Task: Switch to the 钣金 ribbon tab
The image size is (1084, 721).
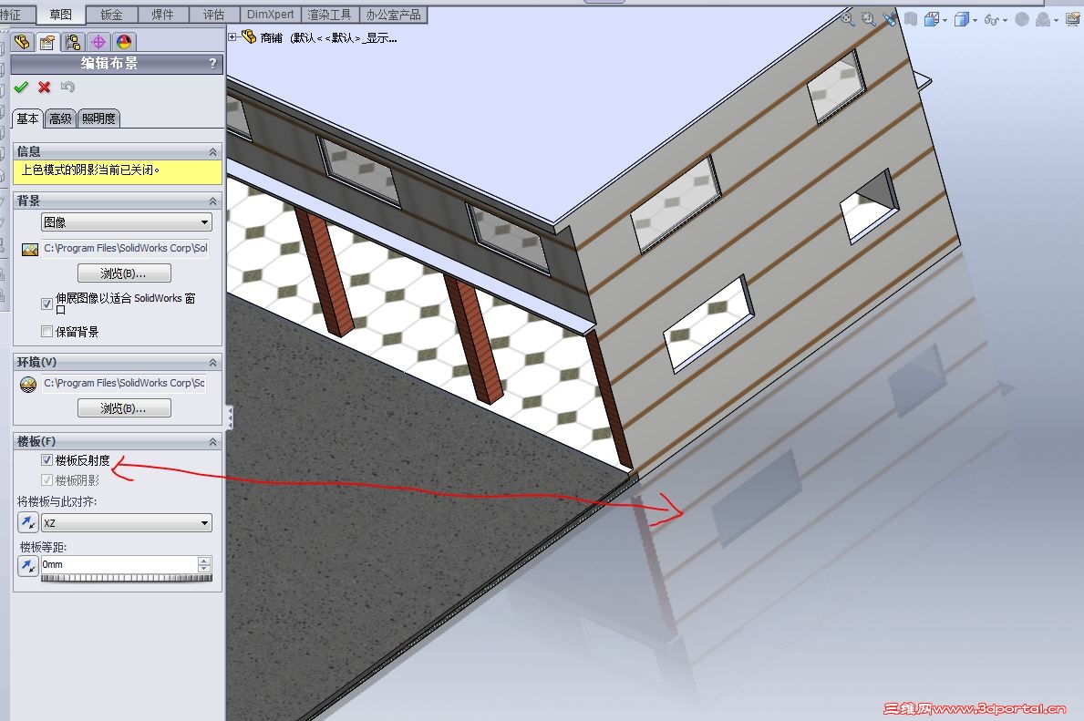Action: pos(110,15)
